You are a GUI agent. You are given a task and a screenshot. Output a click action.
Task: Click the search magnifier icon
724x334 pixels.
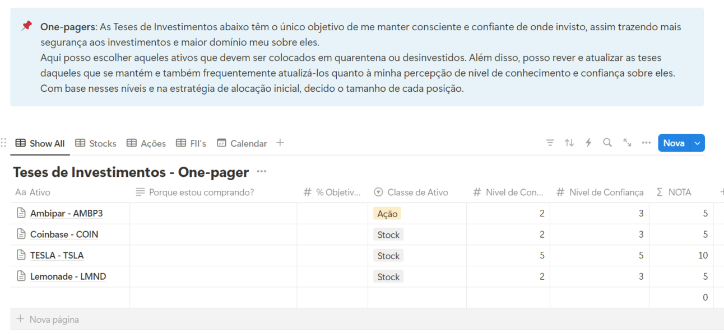pos(607,143)
